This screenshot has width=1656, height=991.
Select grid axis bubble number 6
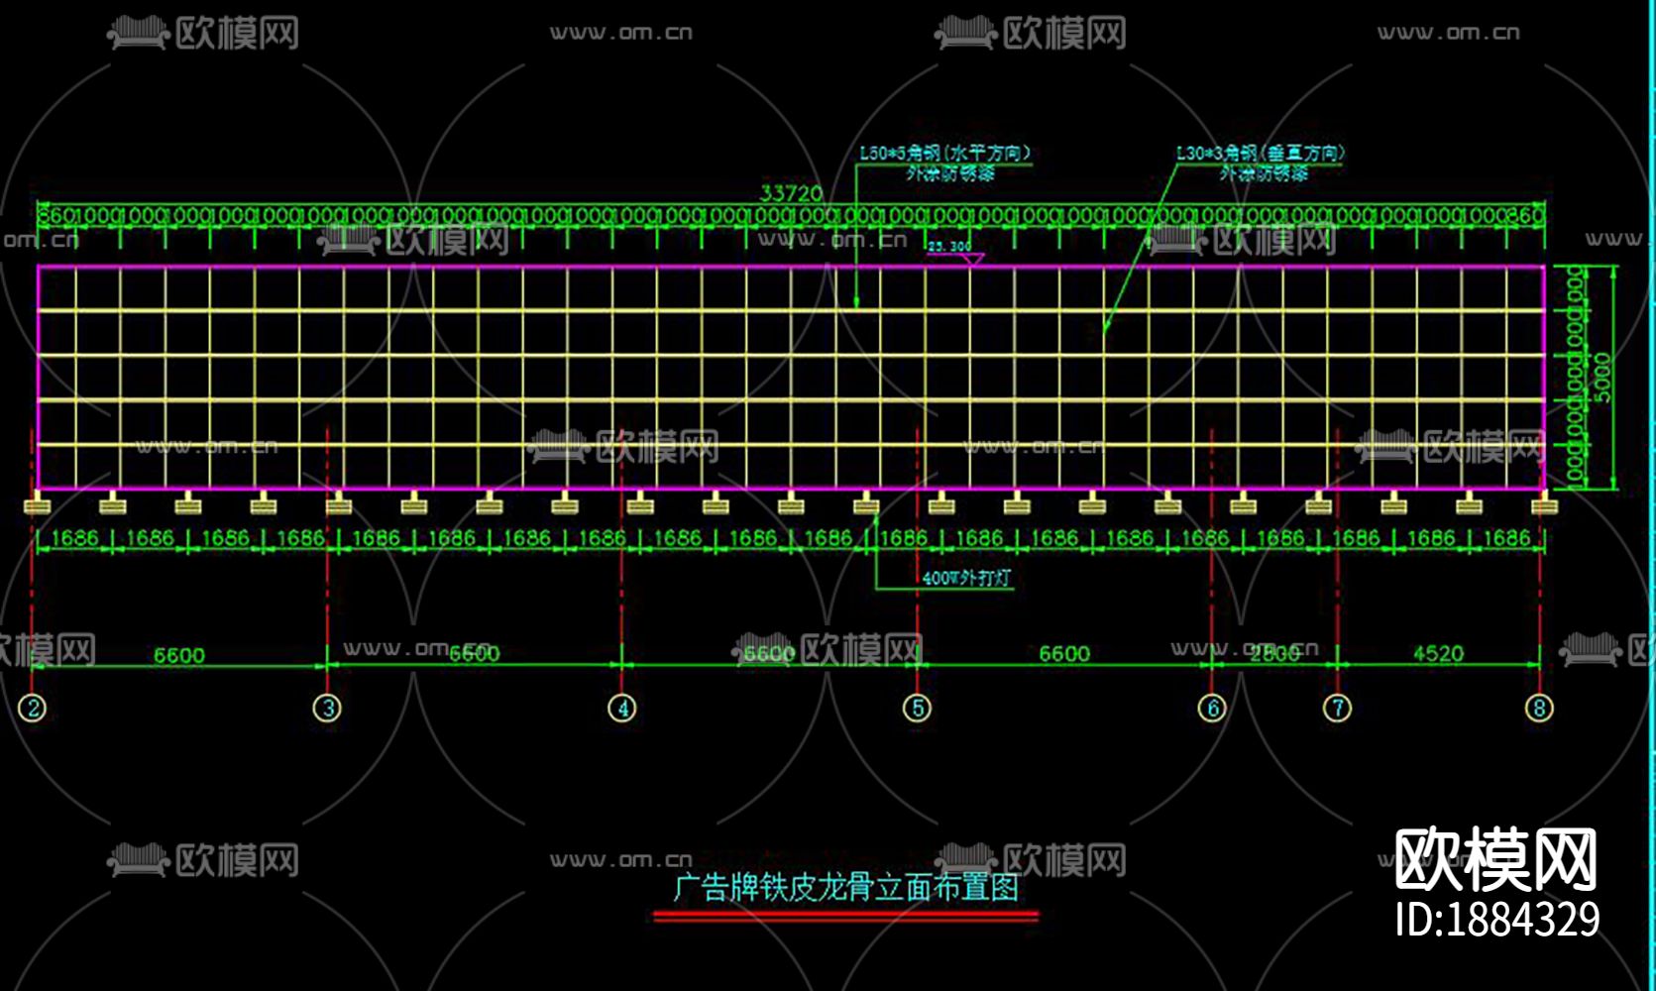(x=1212, y=708)
